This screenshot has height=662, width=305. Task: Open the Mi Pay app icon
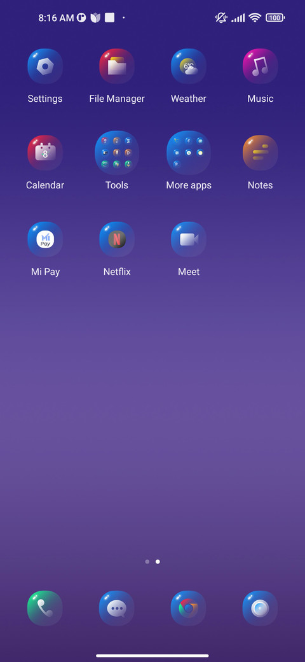pyautogui.click(x=45, y=239)
